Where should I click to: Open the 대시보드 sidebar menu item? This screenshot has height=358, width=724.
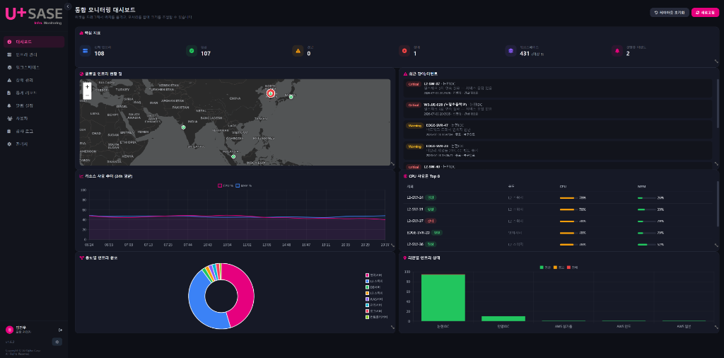point(34,42)
